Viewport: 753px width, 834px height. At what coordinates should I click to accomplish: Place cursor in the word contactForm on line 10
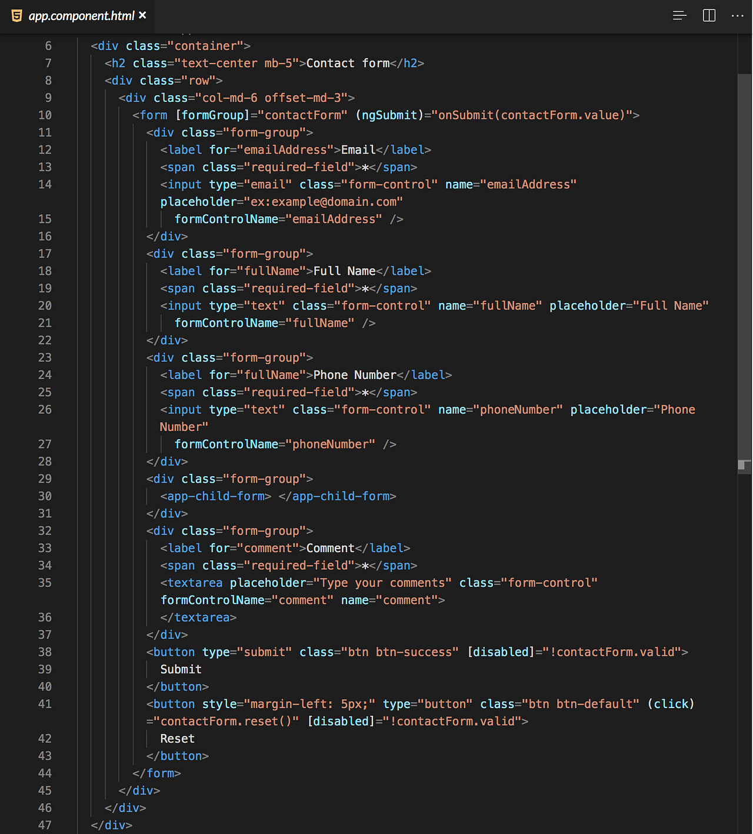click(x=303, y=115)
